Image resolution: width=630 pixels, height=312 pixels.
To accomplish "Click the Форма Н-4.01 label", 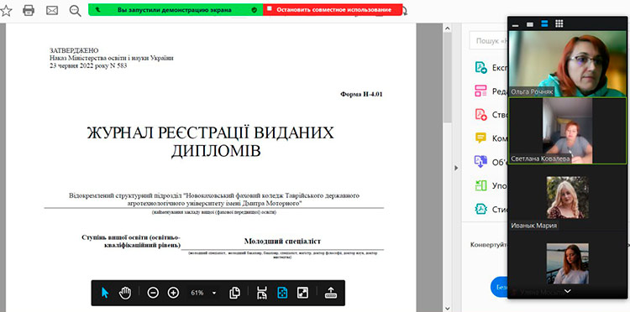I will pyautogui.click(x=361, y=95).
